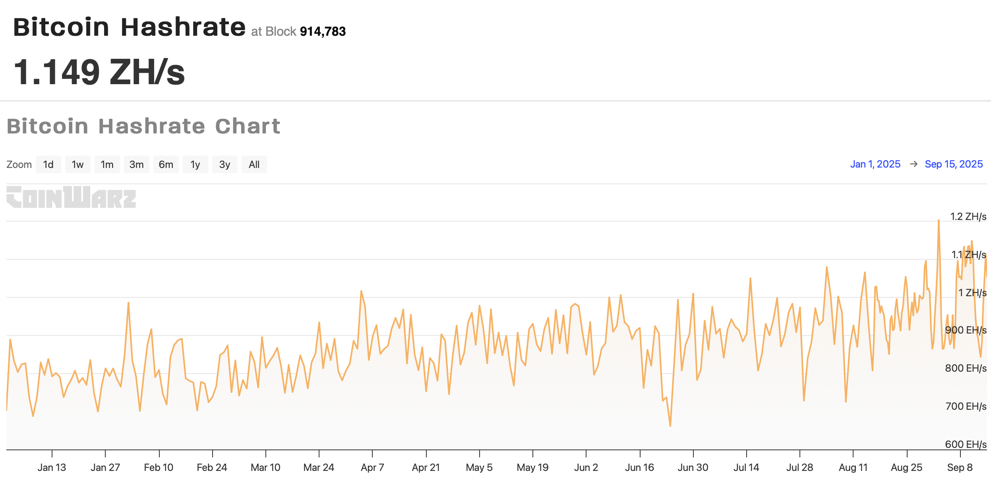Image resolution: width=991 pixels, height=486 pixels.
Task: Click the Jun 2 date label
Action: coord(586,467)
